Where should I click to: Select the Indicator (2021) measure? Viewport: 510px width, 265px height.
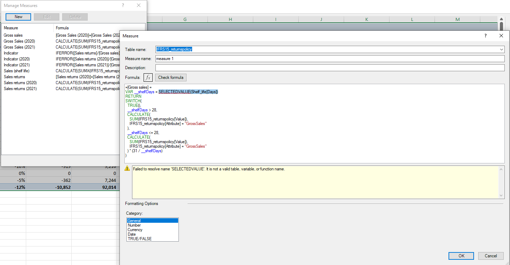pyautogui.click(x=61, y=65)
